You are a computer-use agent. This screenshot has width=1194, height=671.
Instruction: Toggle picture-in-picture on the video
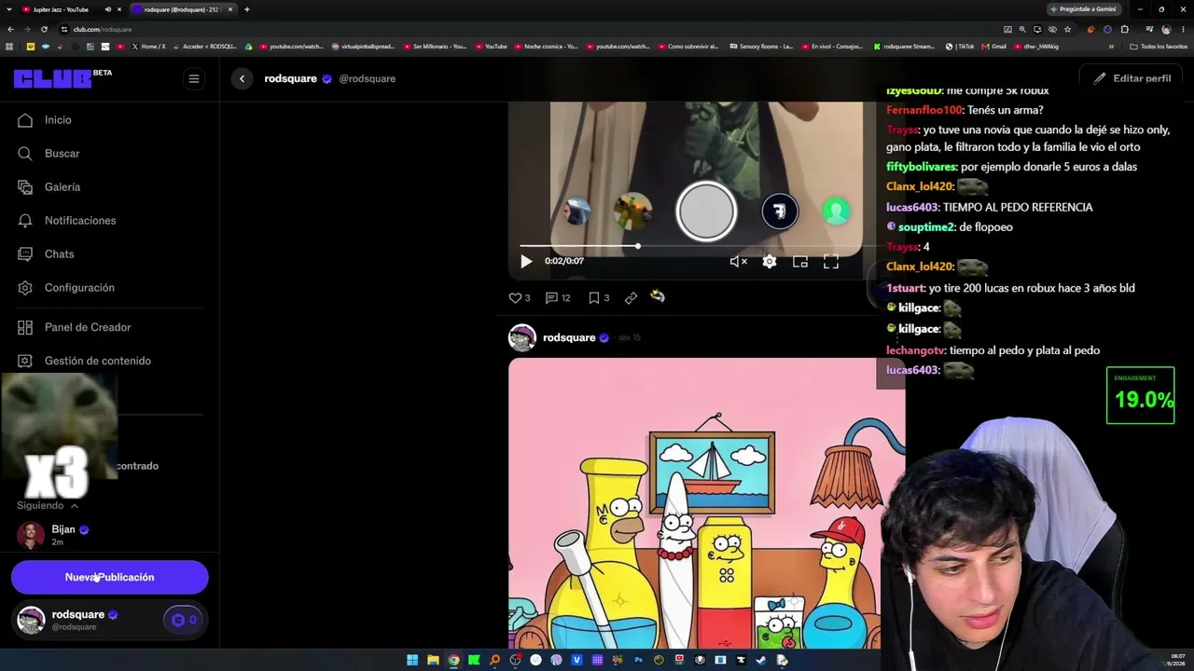(800, 262)
